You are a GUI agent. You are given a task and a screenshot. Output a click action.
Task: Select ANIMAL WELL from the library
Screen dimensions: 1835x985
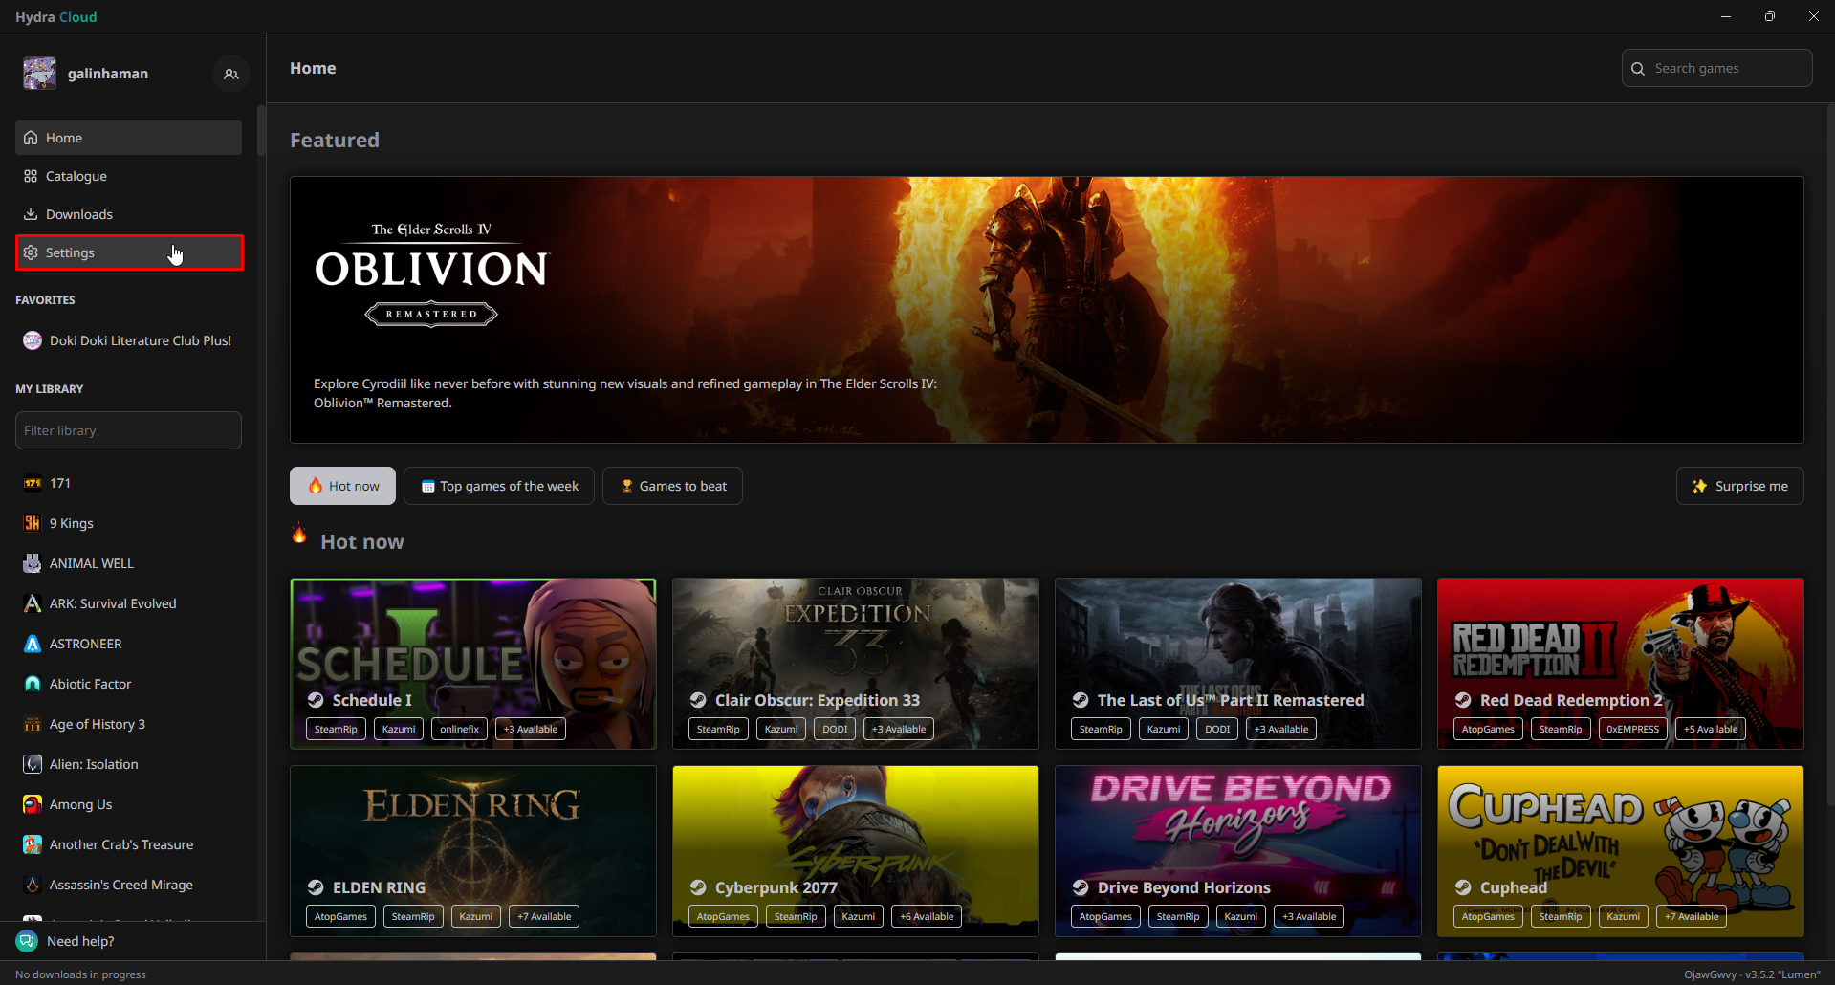91,563
